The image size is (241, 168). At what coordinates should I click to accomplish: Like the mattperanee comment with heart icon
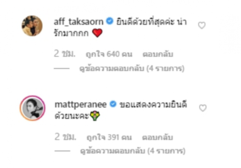click(x=203, y=108)
